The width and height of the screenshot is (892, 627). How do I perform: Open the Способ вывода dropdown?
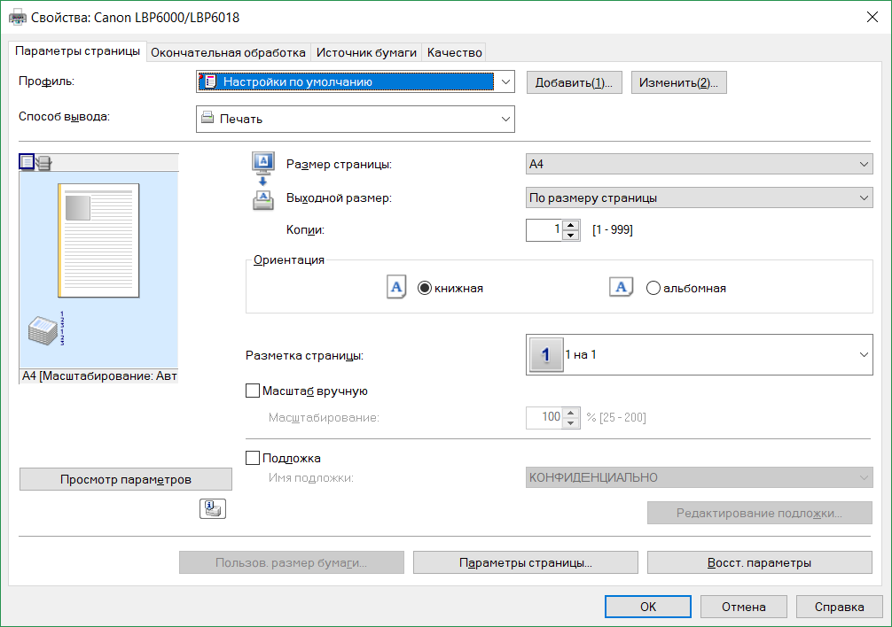[x=505, y=119]
